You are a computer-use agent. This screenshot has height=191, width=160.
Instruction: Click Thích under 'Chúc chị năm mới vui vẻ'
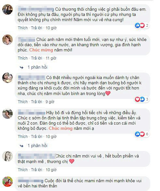point(23,170)
